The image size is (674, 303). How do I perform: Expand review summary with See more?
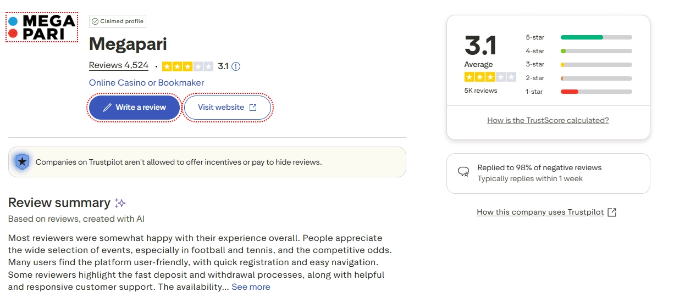[251, 287]
